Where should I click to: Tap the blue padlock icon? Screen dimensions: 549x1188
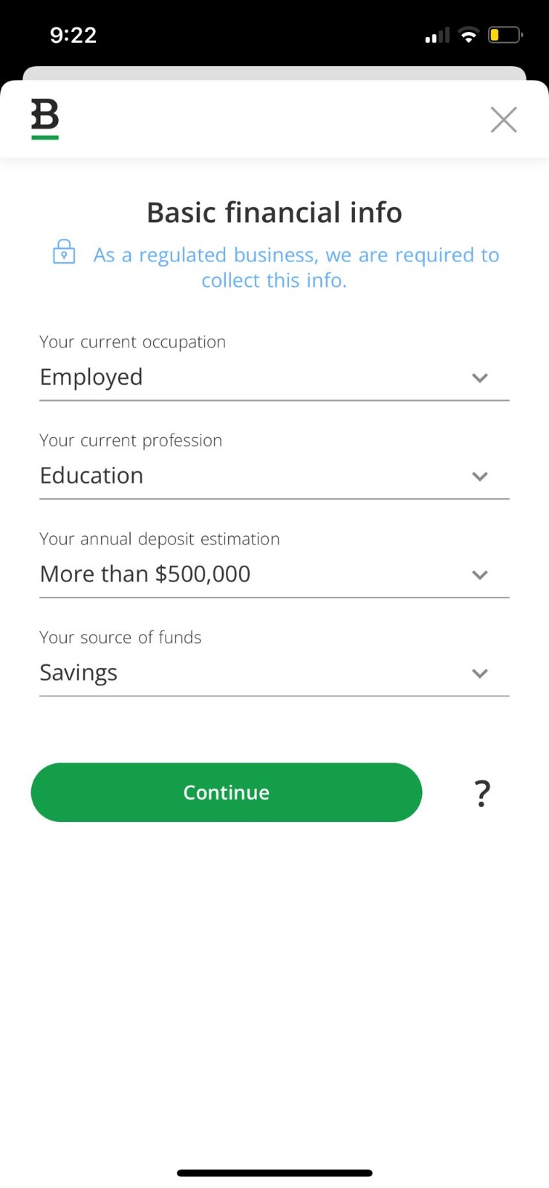pos(64,252)
